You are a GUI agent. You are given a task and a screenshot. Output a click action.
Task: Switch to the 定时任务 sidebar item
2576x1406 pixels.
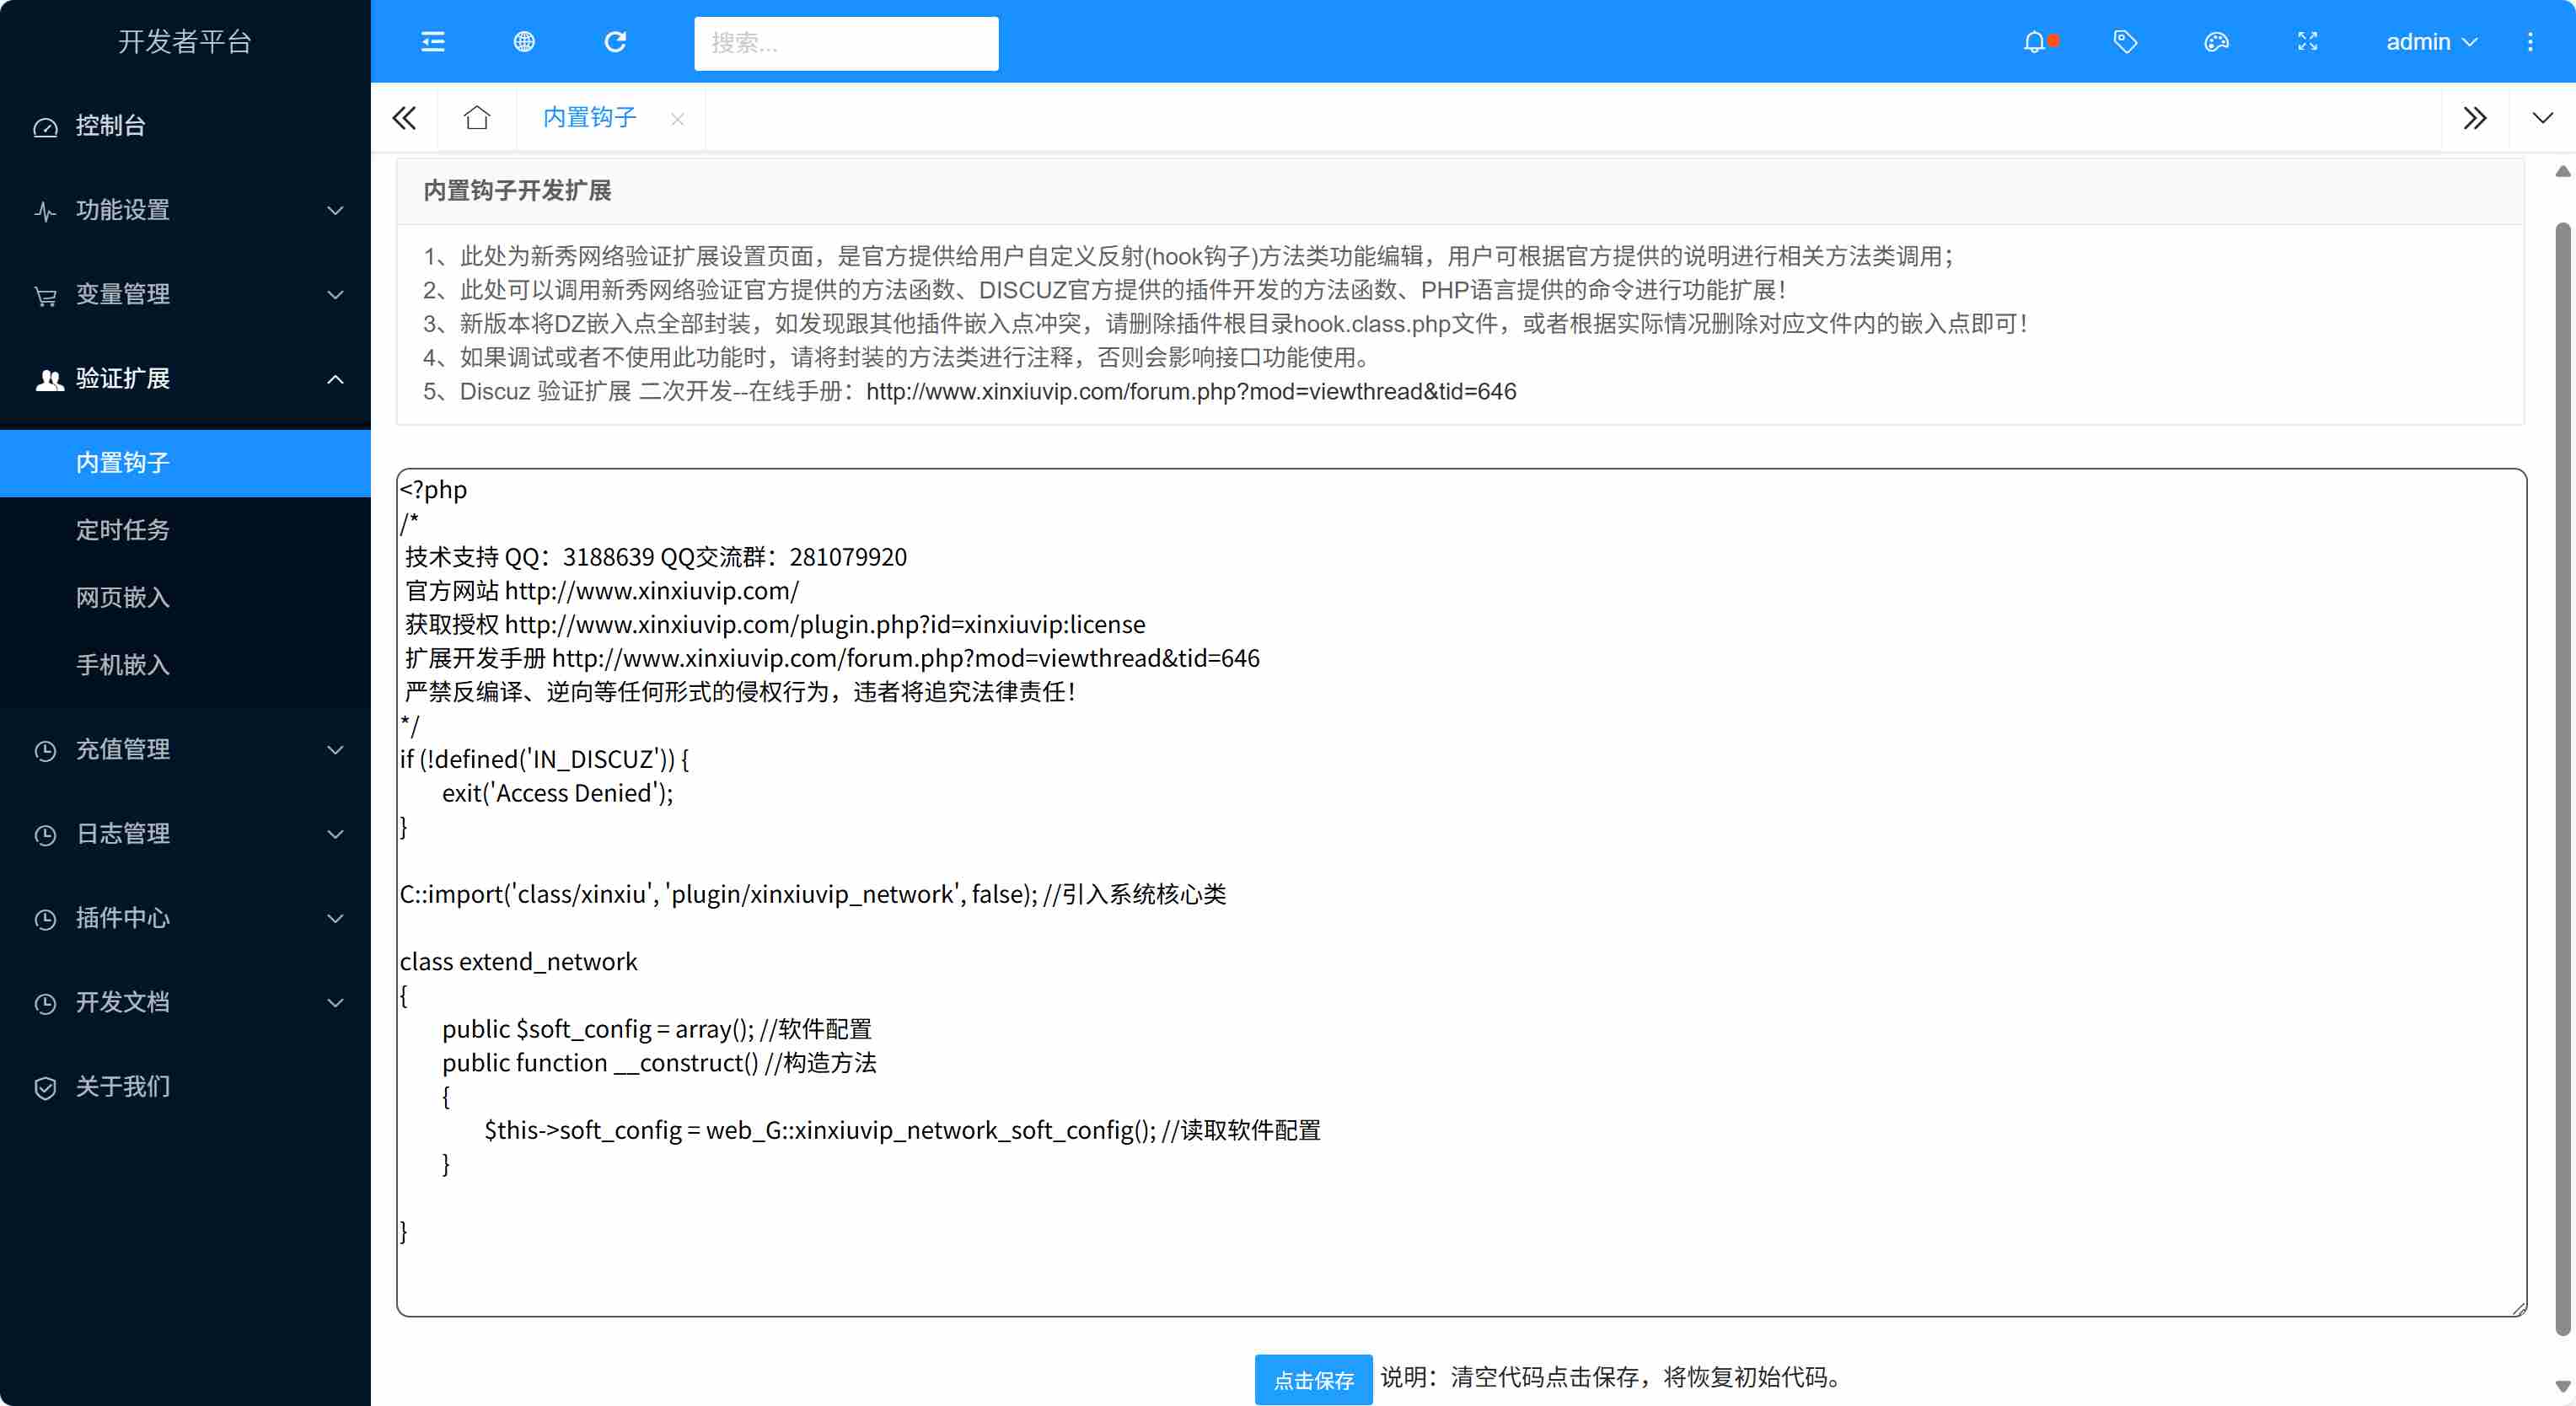coord(123,530)
